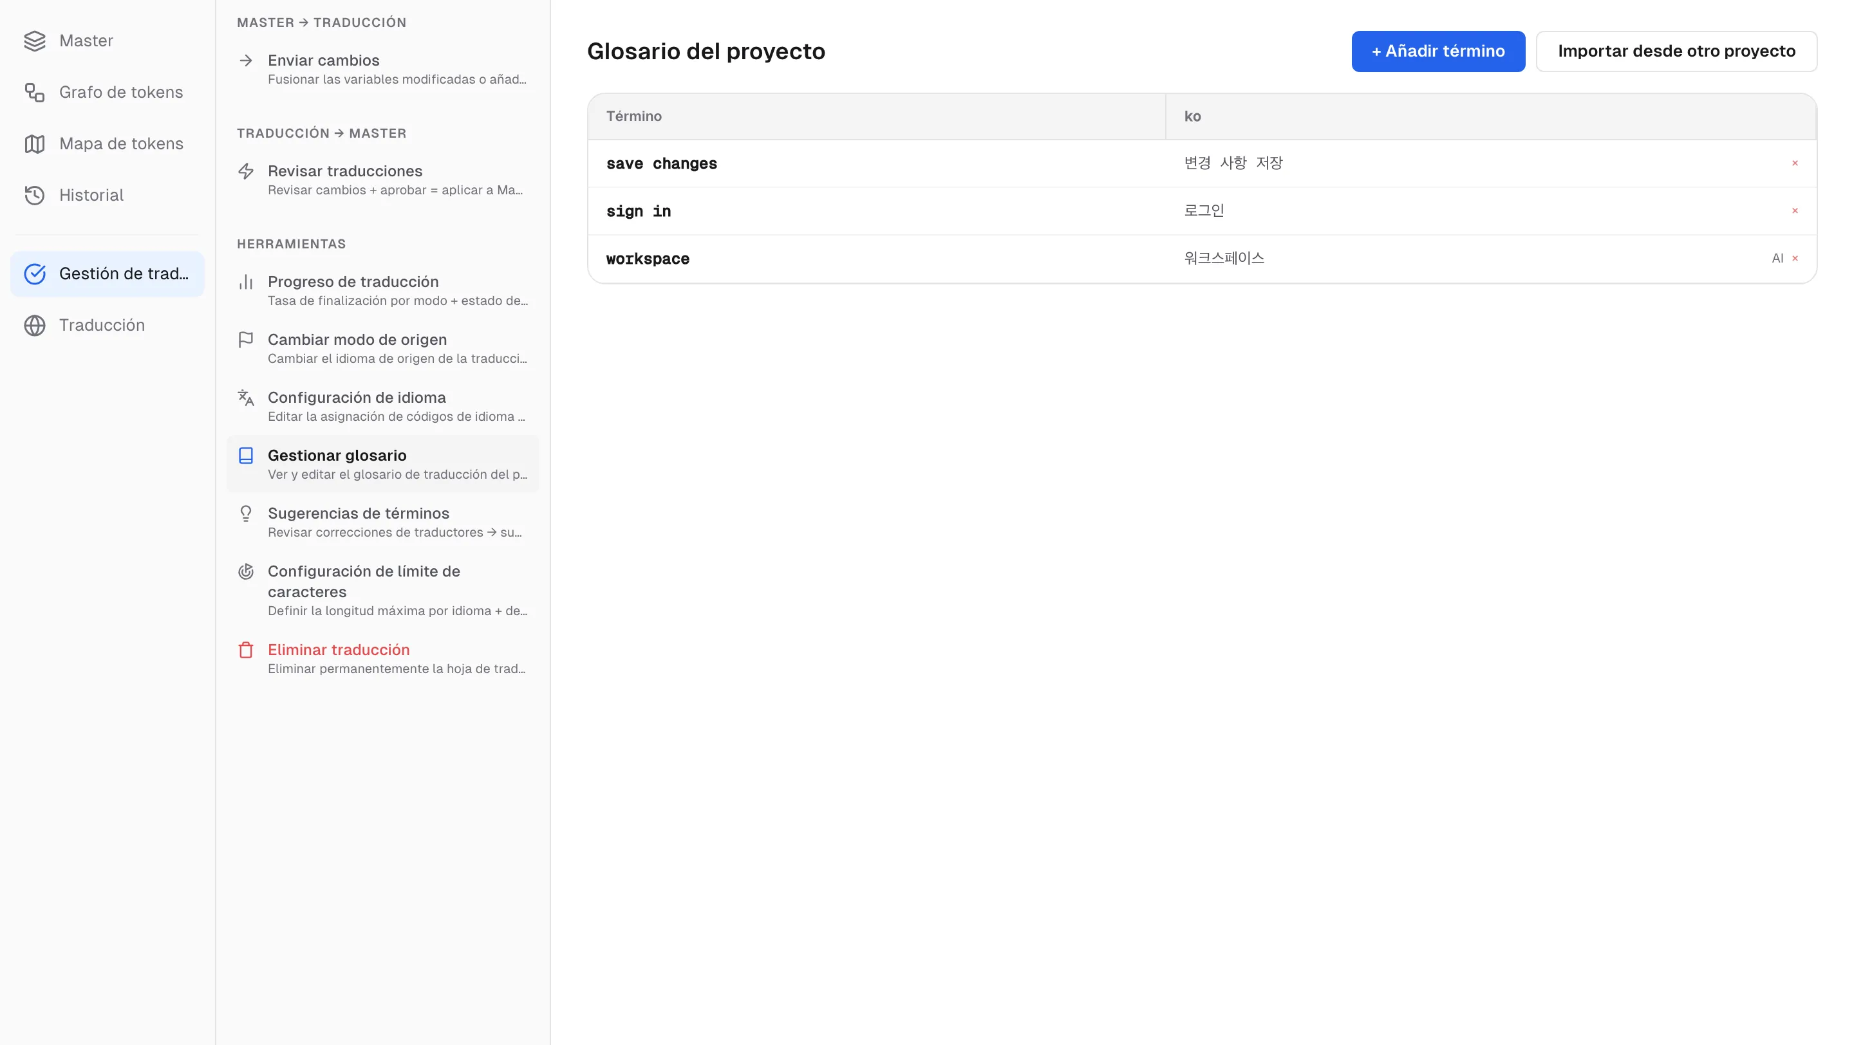Open the Master sidebar item
The width and height of the screenshot is (1854, 1045).
pyautogui.click(x=108, y=41)
